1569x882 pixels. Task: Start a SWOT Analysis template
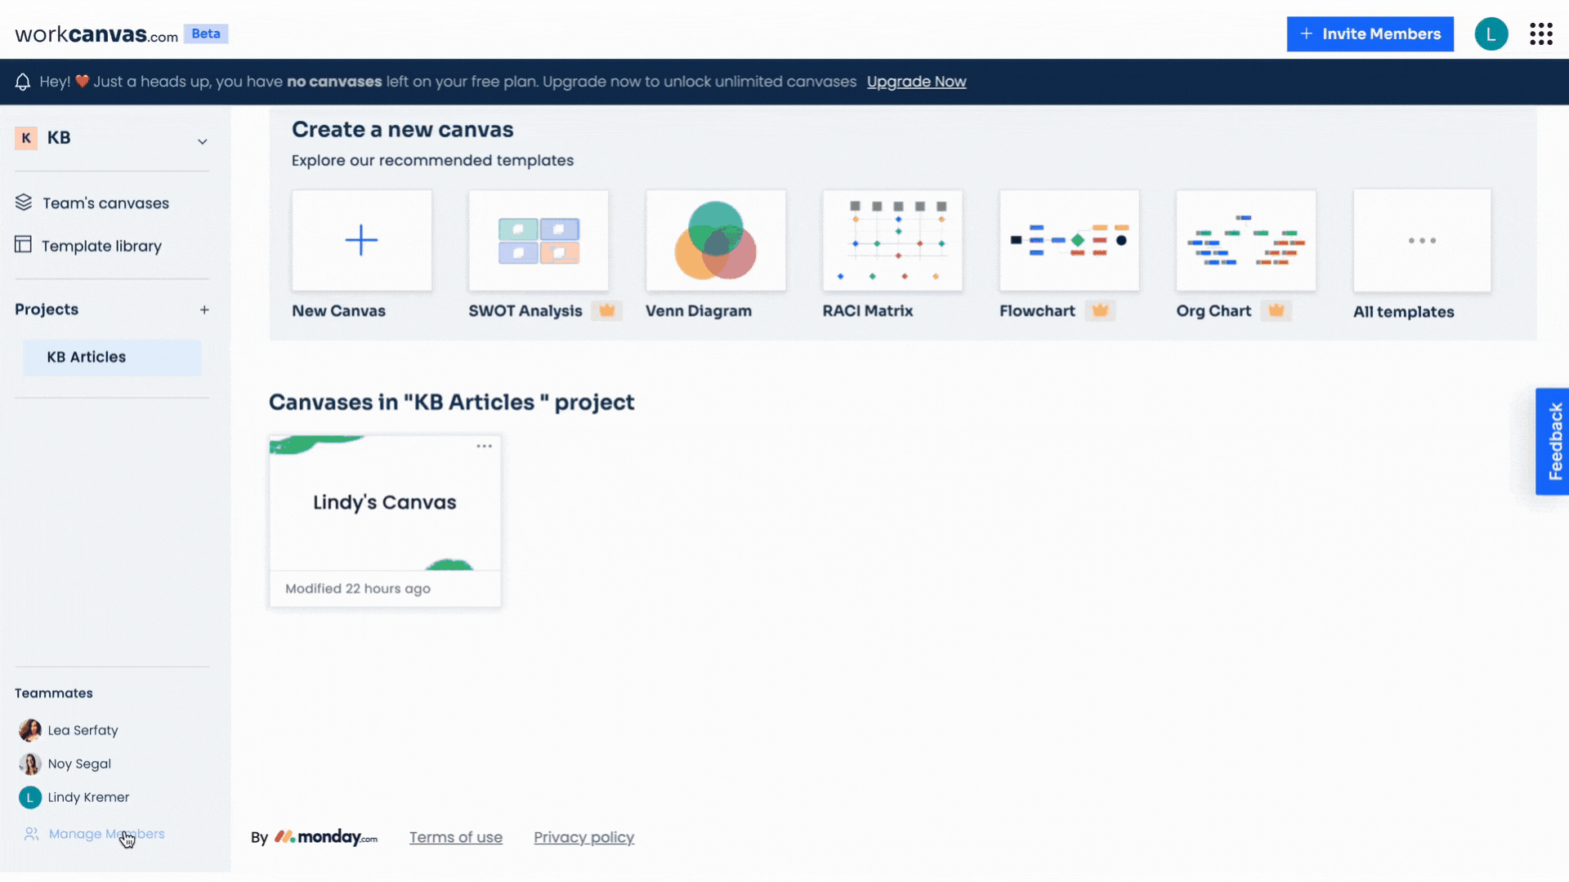click(x=538, y=240)
